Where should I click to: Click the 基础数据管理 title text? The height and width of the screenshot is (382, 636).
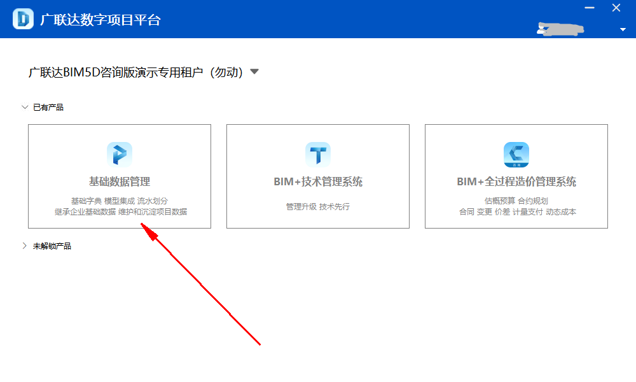pyautogui.click(x=120, y=181)
